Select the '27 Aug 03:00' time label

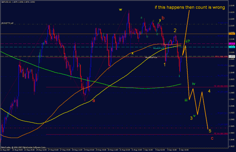[53, 150]
